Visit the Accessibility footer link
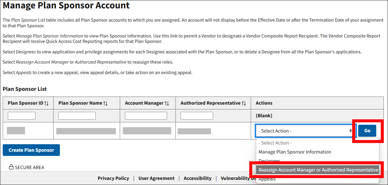The image size is (388, 185). coord(197,178)
